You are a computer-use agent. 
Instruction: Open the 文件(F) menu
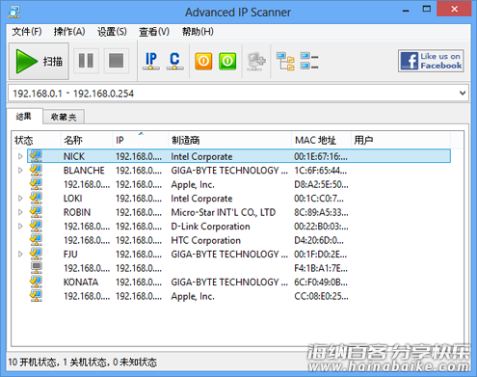click(x=27, y=32)
